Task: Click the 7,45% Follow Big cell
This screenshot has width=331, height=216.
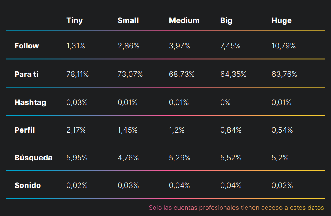Action: click(x=230, y=46)
